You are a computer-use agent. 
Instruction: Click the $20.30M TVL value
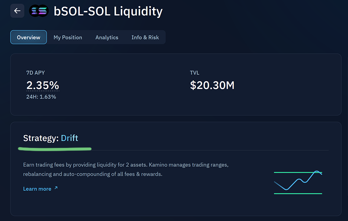pos(212,85)
